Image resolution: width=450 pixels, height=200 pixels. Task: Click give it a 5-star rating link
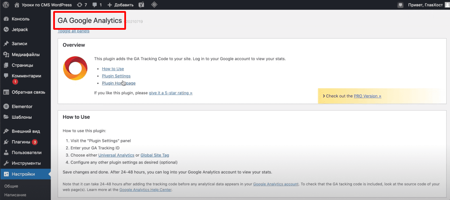click(x=170, y=93)
